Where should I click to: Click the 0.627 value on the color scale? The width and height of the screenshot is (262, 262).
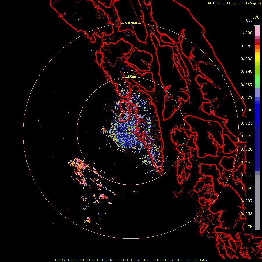pos(247,123)
